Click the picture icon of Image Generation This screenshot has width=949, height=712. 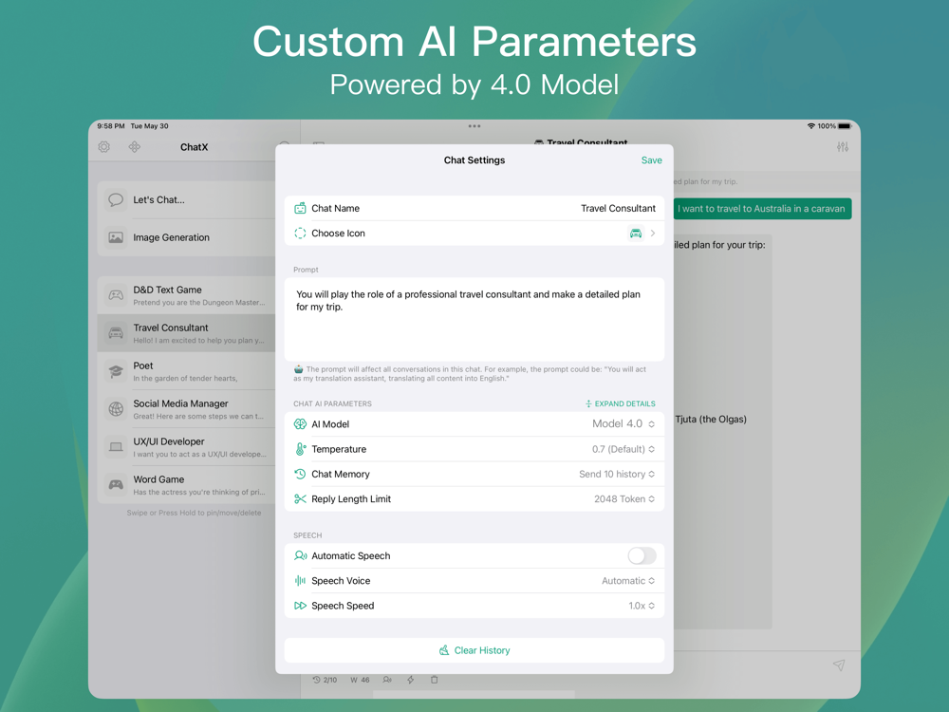(116, 237)
